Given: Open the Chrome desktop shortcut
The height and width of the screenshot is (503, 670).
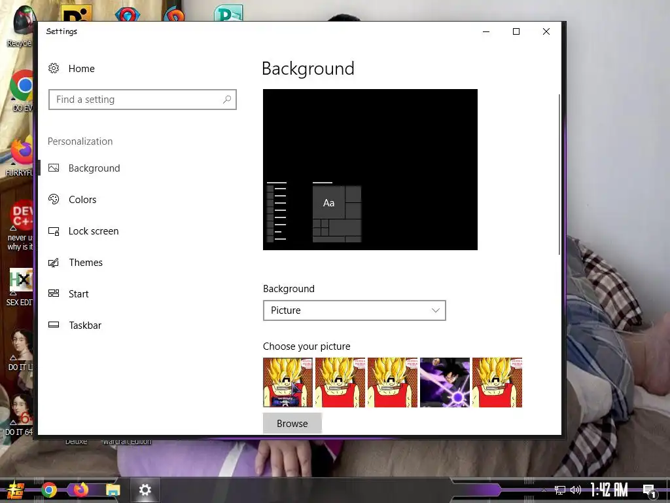Looking at the screenshot, I should 22,90.
